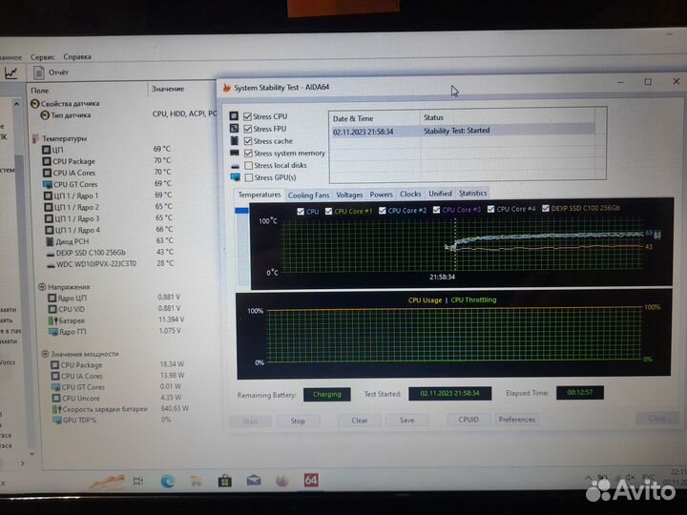Click the Ядро ГП voltage icon

53,332
